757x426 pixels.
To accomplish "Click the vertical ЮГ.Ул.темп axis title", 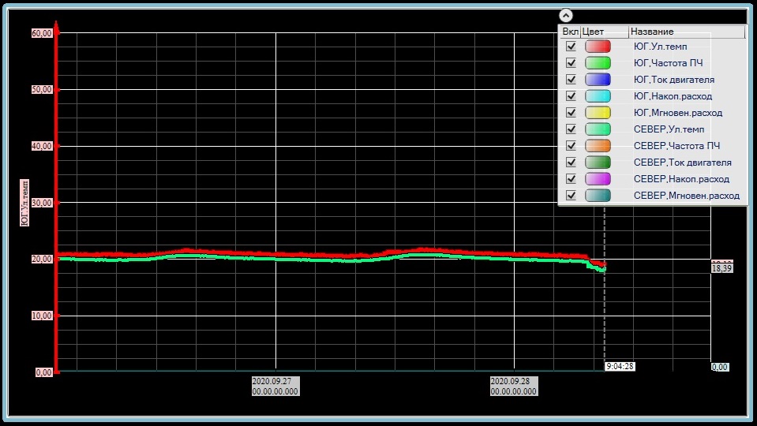I will (24, 203).
